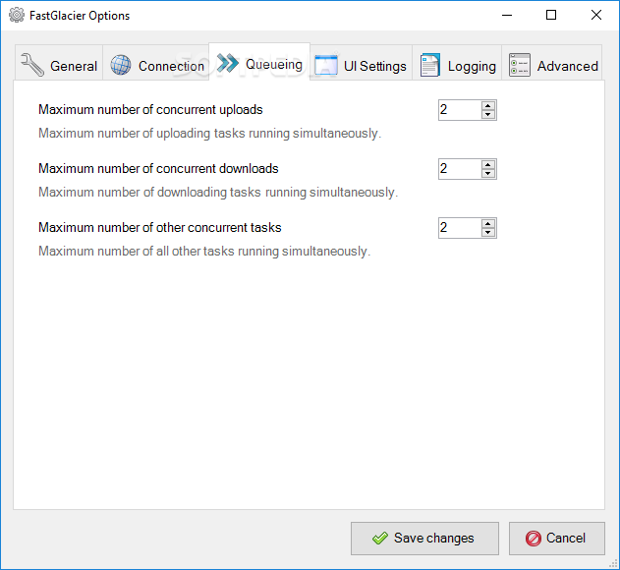Increase other concurrent tasks with up arrow
Screen dimensions: 620x570
[x=488, y=223]
